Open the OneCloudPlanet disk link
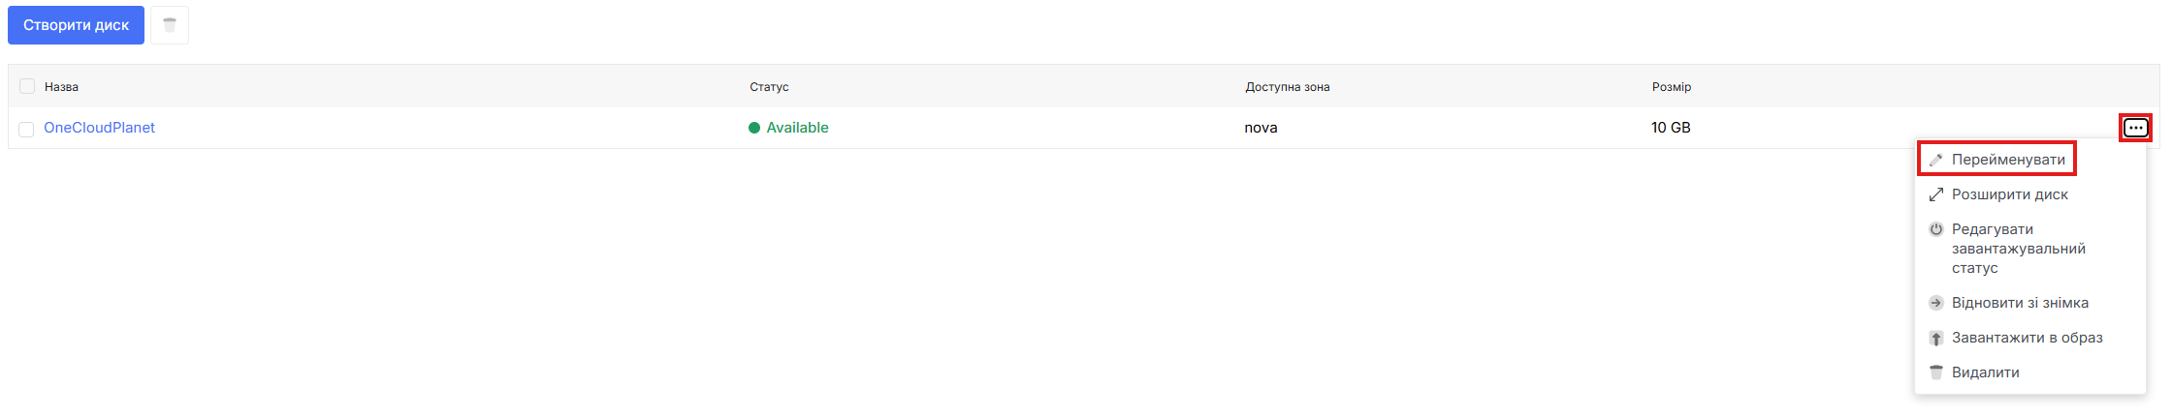 pyautogui.click(x=99, y=128)
